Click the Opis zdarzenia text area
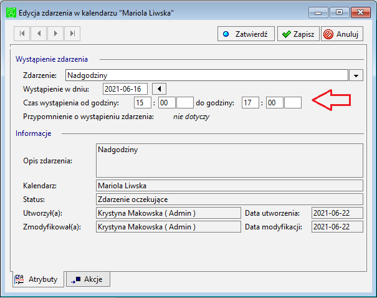The width and height of the screenshot is (377, 298). (229, 161)
